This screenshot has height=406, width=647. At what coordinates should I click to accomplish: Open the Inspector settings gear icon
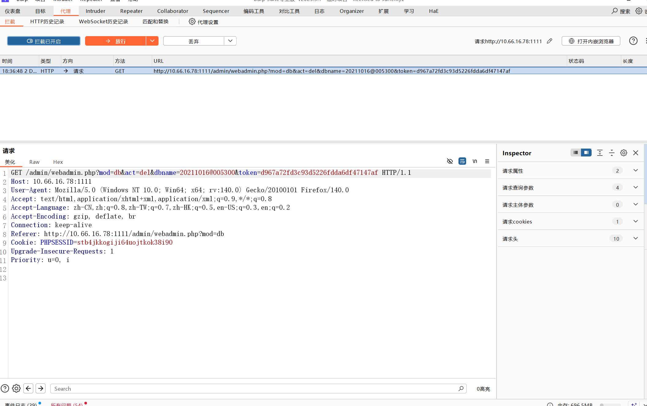[x=623, y=153]
